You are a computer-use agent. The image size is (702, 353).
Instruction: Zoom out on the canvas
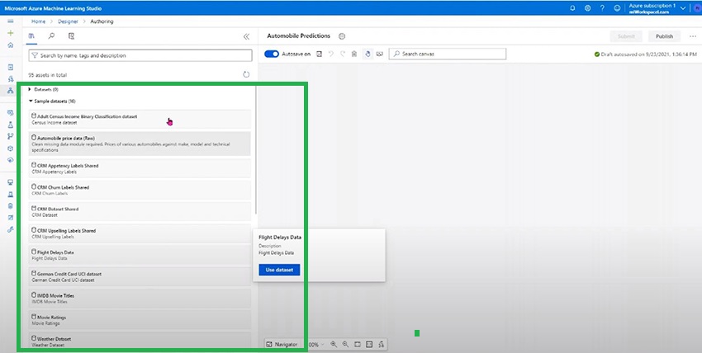(345, 345)
